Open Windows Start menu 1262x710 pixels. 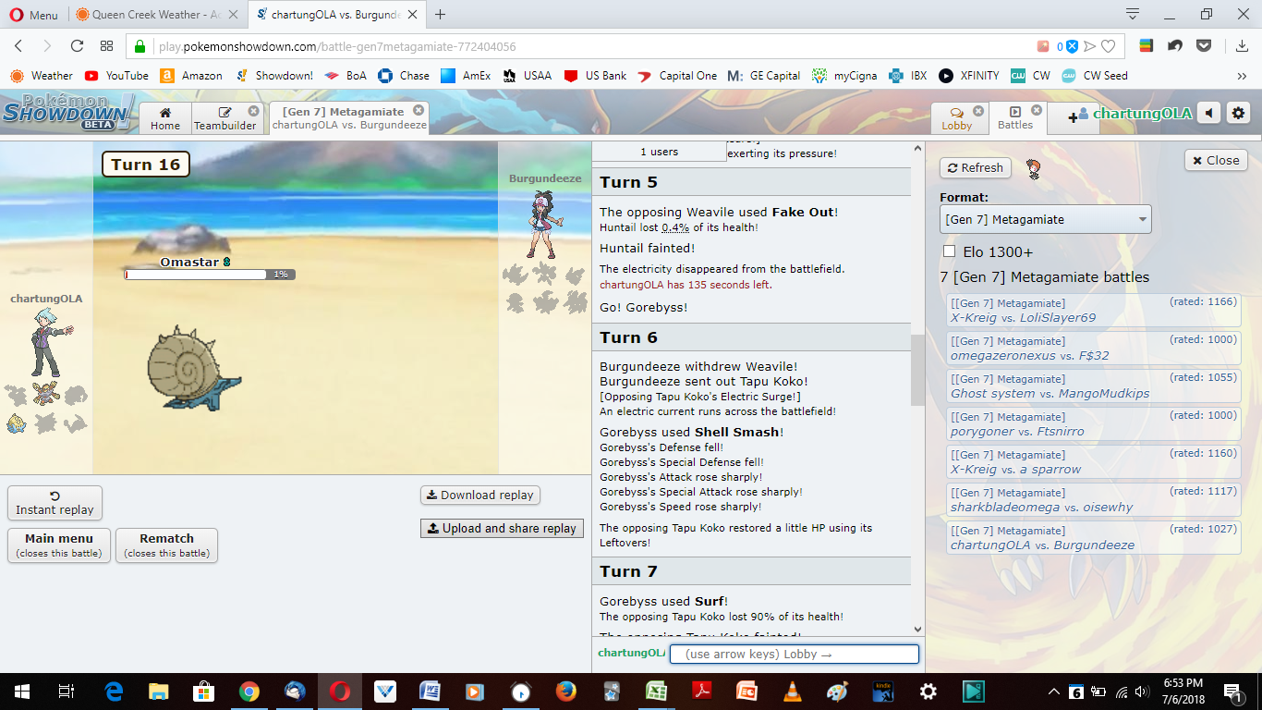(22, 691)
